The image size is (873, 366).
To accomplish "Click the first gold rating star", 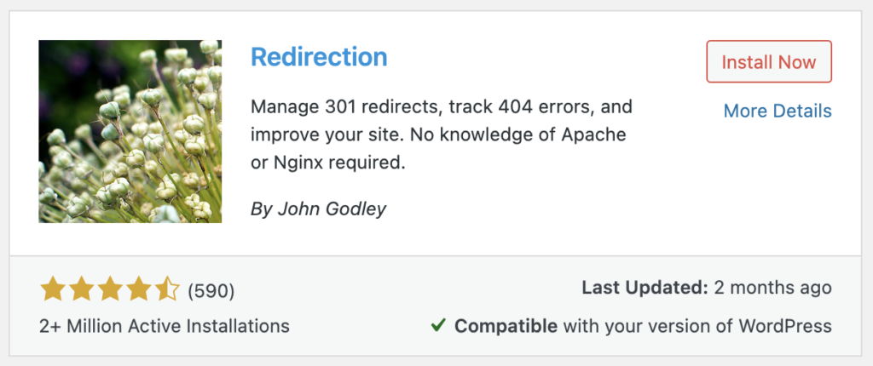I will [54, 289].
